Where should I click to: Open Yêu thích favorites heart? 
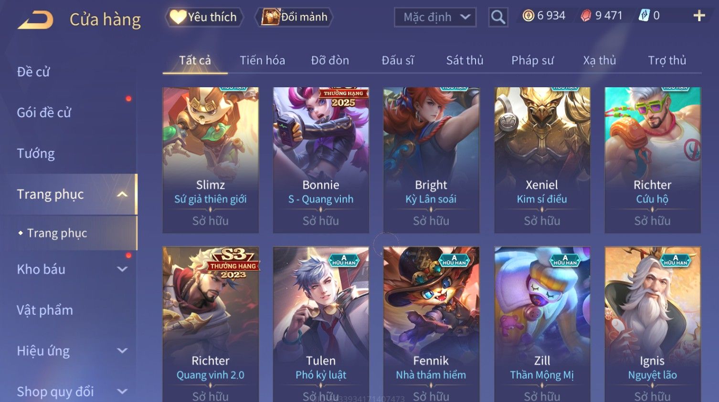click(204, 17)
